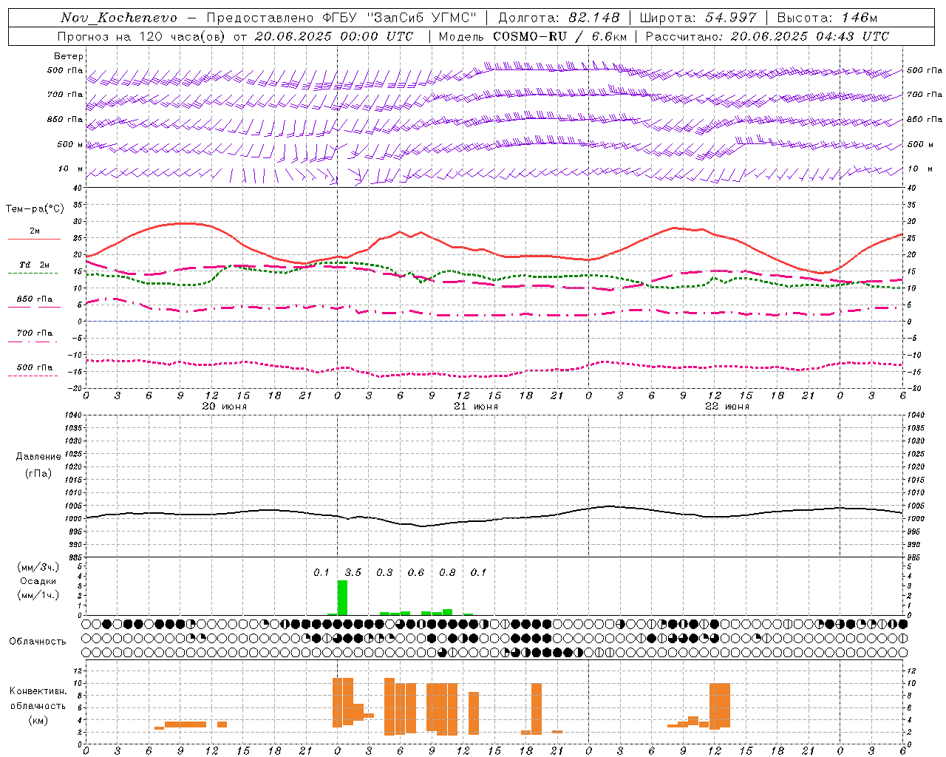
Task: Click the "(мм/1ч.)" units label
Action: pos(38,595)
